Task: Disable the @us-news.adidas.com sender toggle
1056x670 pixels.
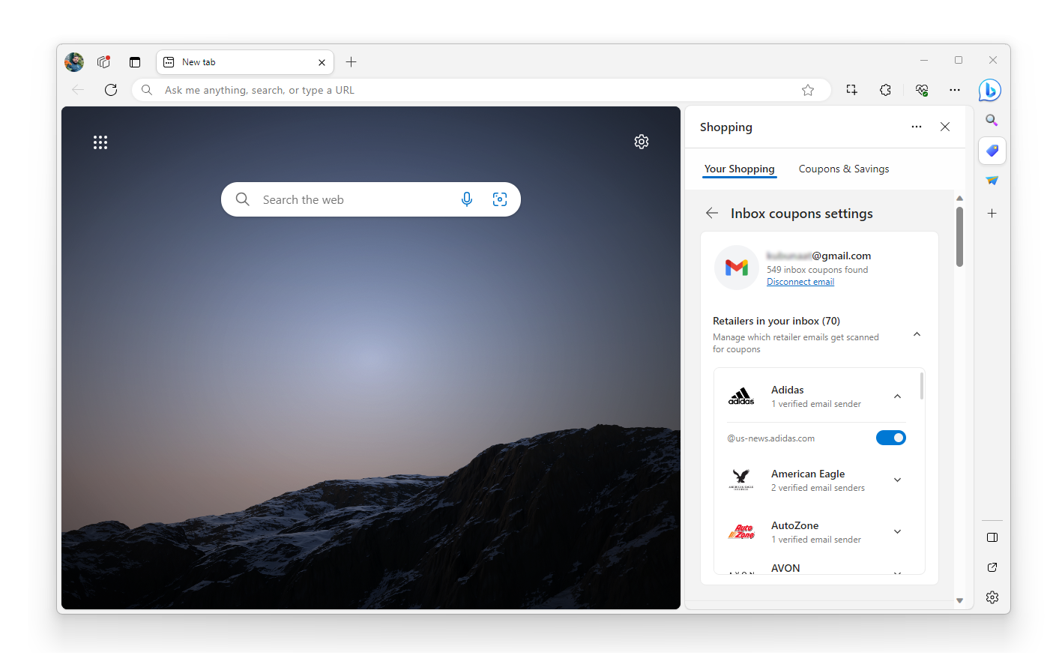Action: pyautogui.click(x=890, y=438)
